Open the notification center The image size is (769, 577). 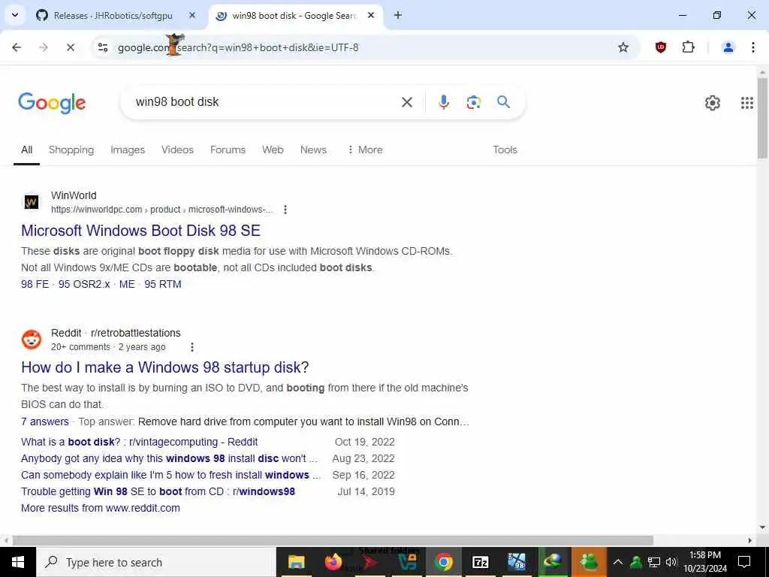click(744, 562)
